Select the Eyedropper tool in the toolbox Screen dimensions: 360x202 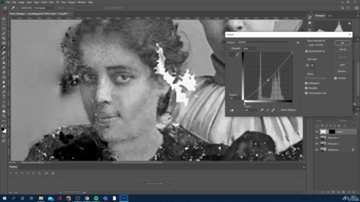pyautogui.click(x=4, y=48)
